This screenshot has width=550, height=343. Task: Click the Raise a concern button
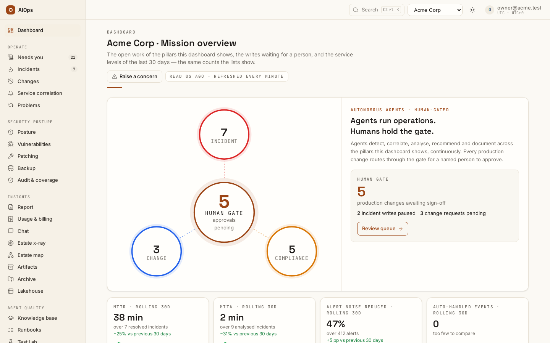[134, 77]
